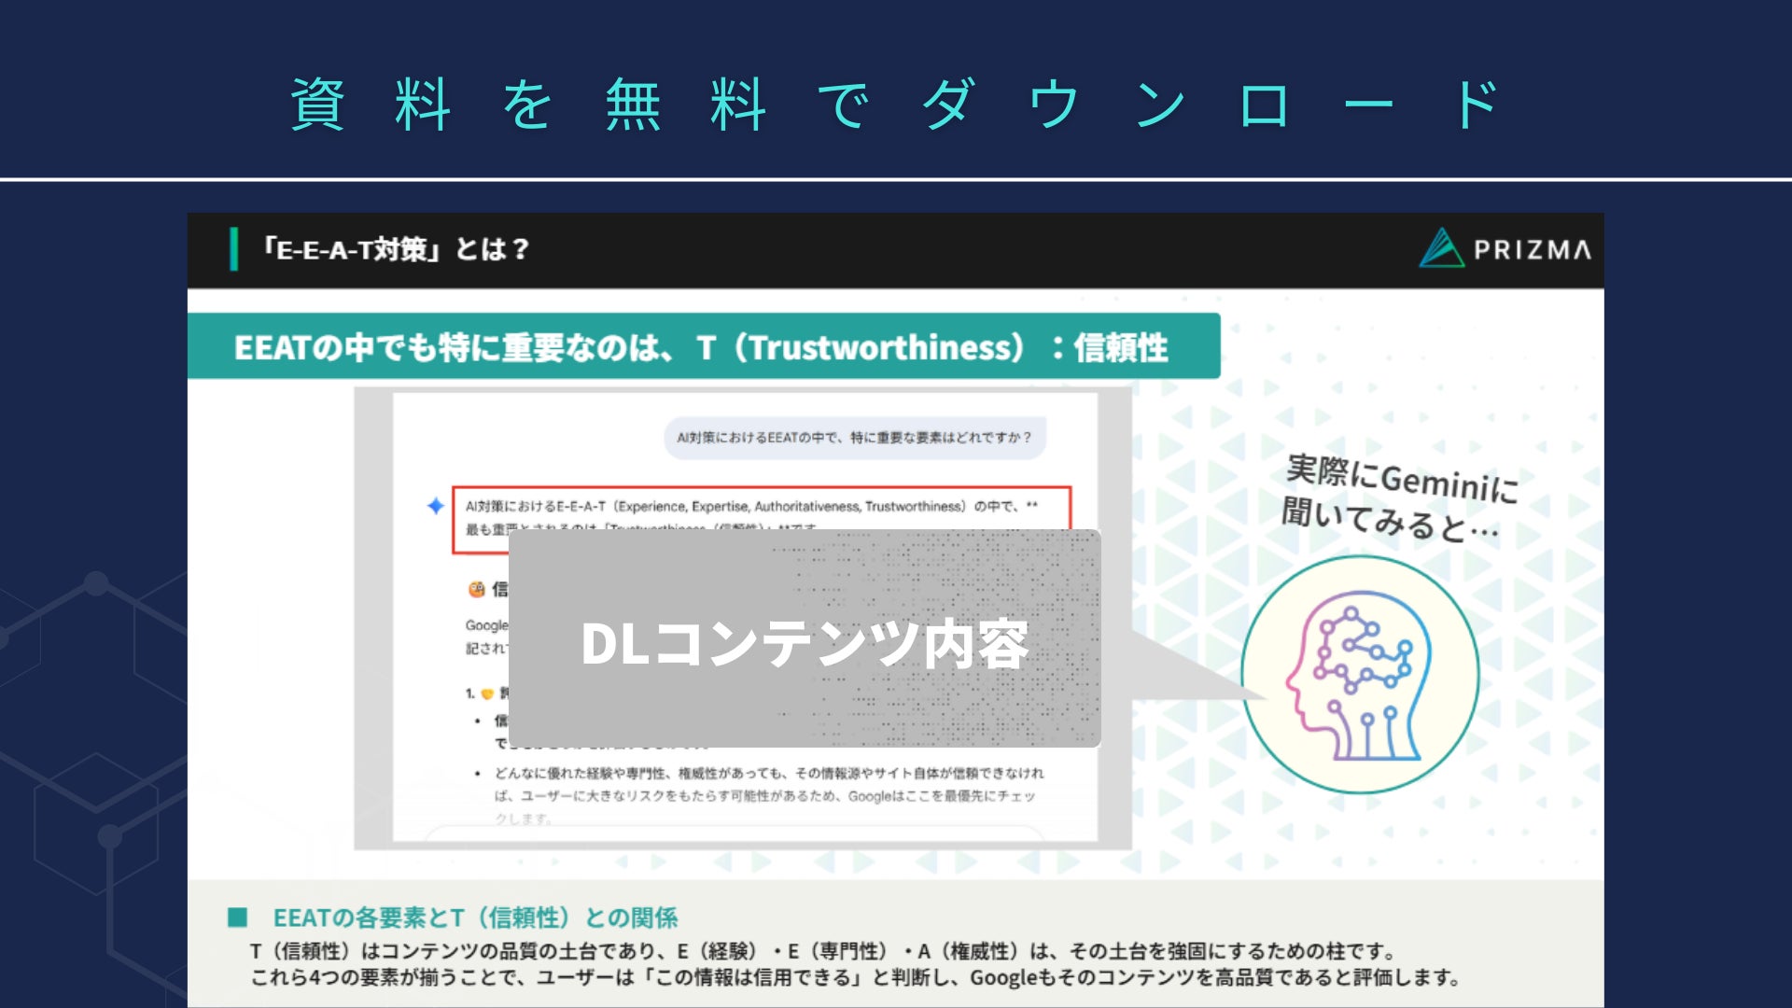Click the teal Trustworthiness banner
Screen dimensions: 1792x1008
[x=703, y=346]
